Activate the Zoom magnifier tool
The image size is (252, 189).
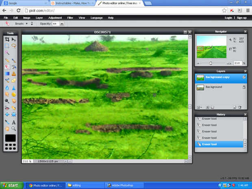click(14, 128)
